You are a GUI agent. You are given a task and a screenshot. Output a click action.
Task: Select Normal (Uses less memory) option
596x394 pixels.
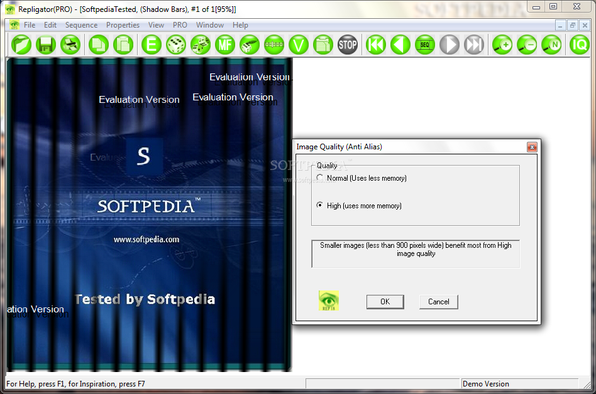(x=361, y=178)
